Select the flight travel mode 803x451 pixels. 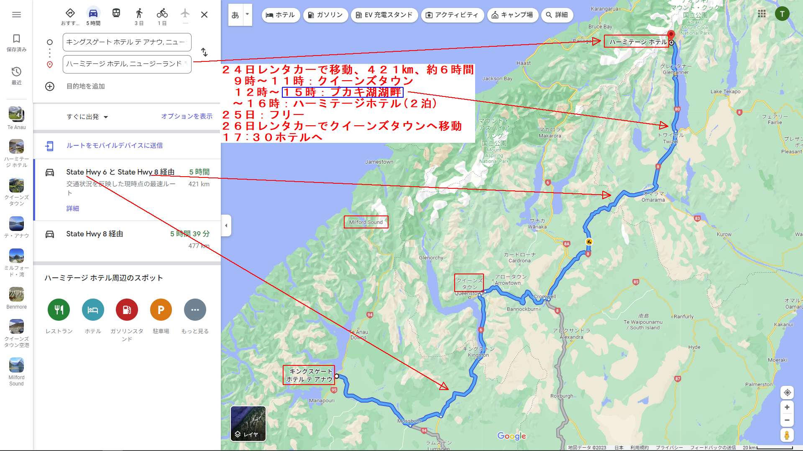coord(185,16)
